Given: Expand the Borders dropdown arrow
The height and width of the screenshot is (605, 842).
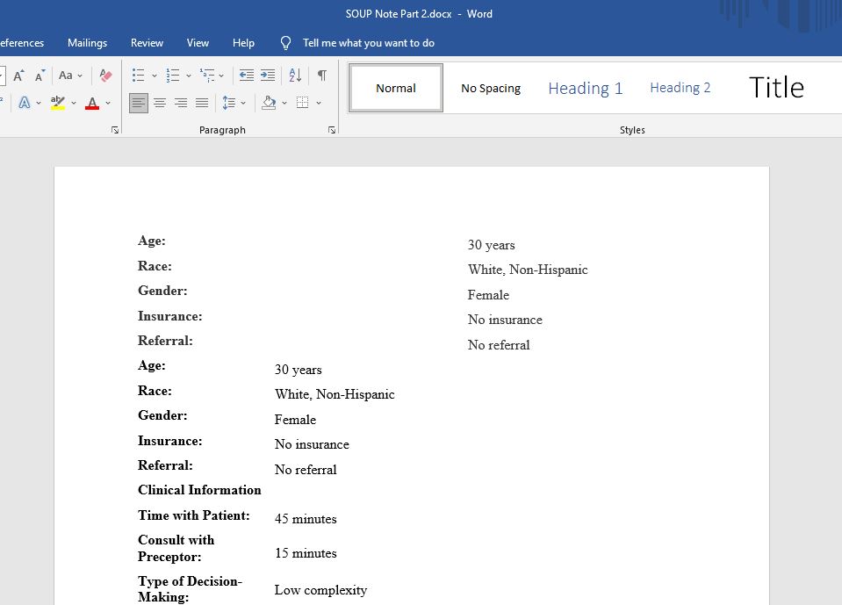Looking at the screenshot, I should point(319,103).
